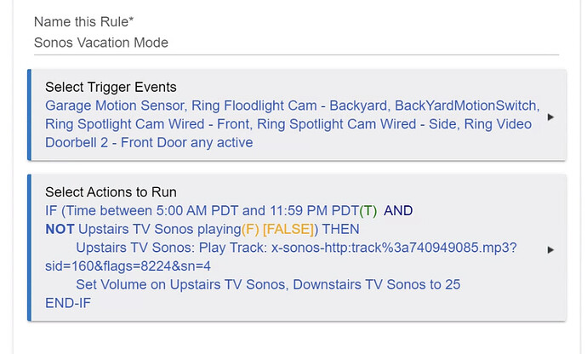Expand the Select Trigger Events arrow
The width and height of the screenshot is (587, 354).
click(x=550, y=117)
